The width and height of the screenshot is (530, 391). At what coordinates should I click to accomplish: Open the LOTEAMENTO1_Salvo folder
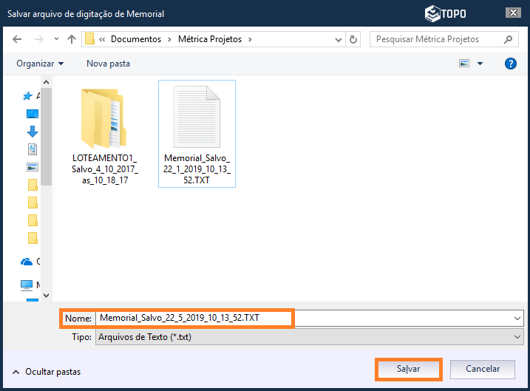105,137
